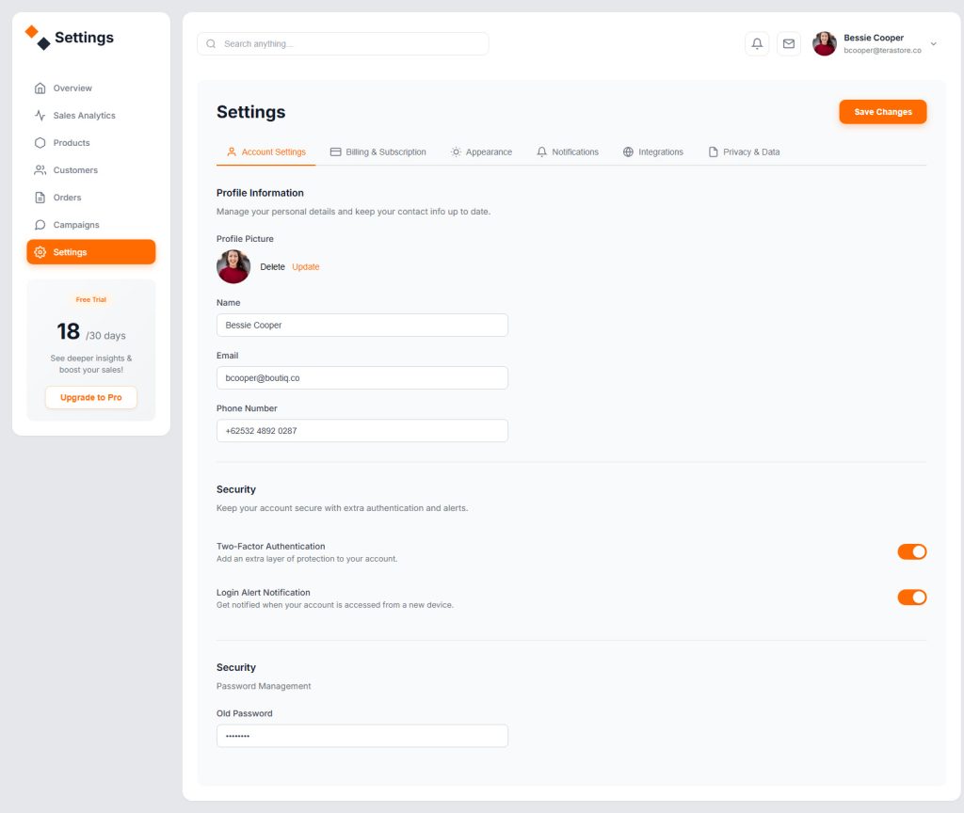This screenshot has height=813, width=964.
Task: Click the Billing credit card icon
Action: (x=336, y=151)
